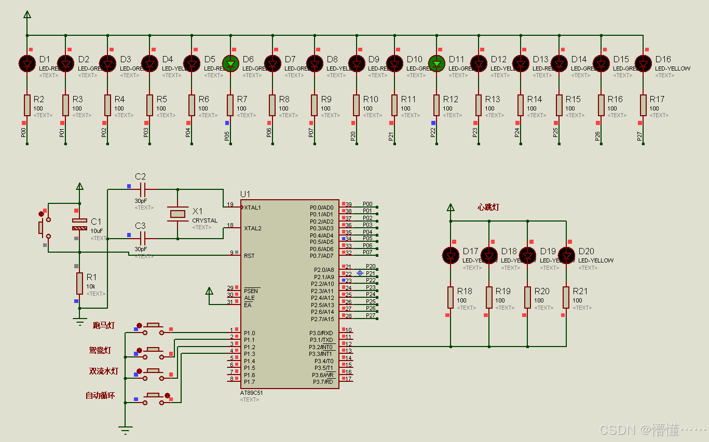
Task: Click the P2.0/A8 pin label
Action: [x=324, y=270]
